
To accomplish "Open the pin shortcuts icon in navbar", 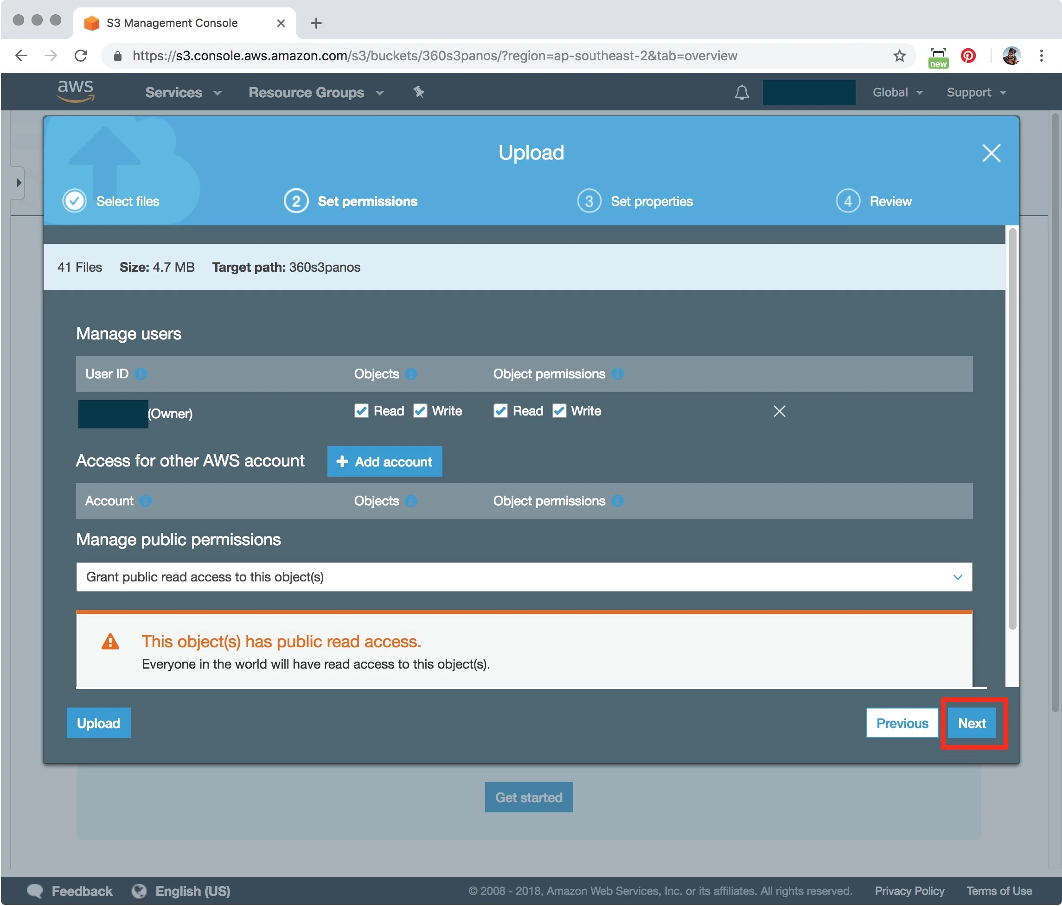I will (x=419, y=92).
